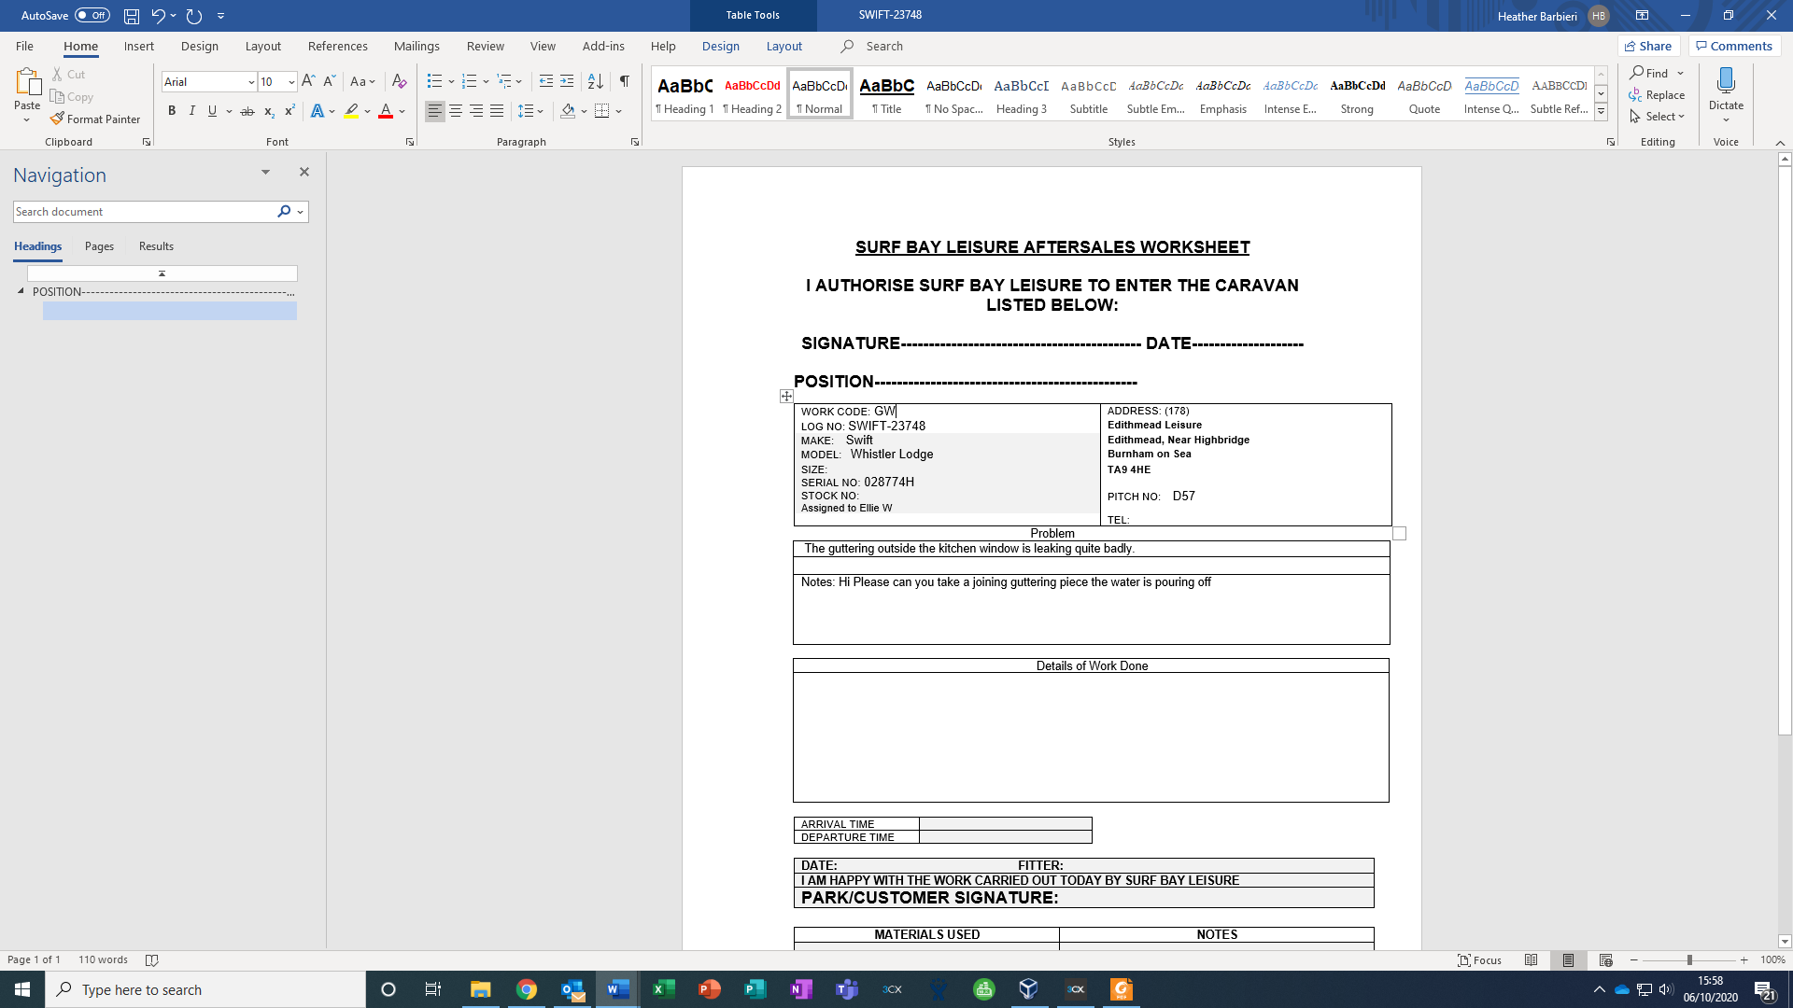Click the Replace button
This screenshot has width=1793, height=1008.
click(x=1657, y=95)
